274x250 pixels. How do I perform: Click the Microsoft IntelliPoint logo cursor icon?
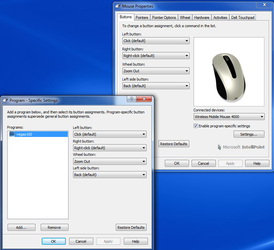(x=219, y=147)
